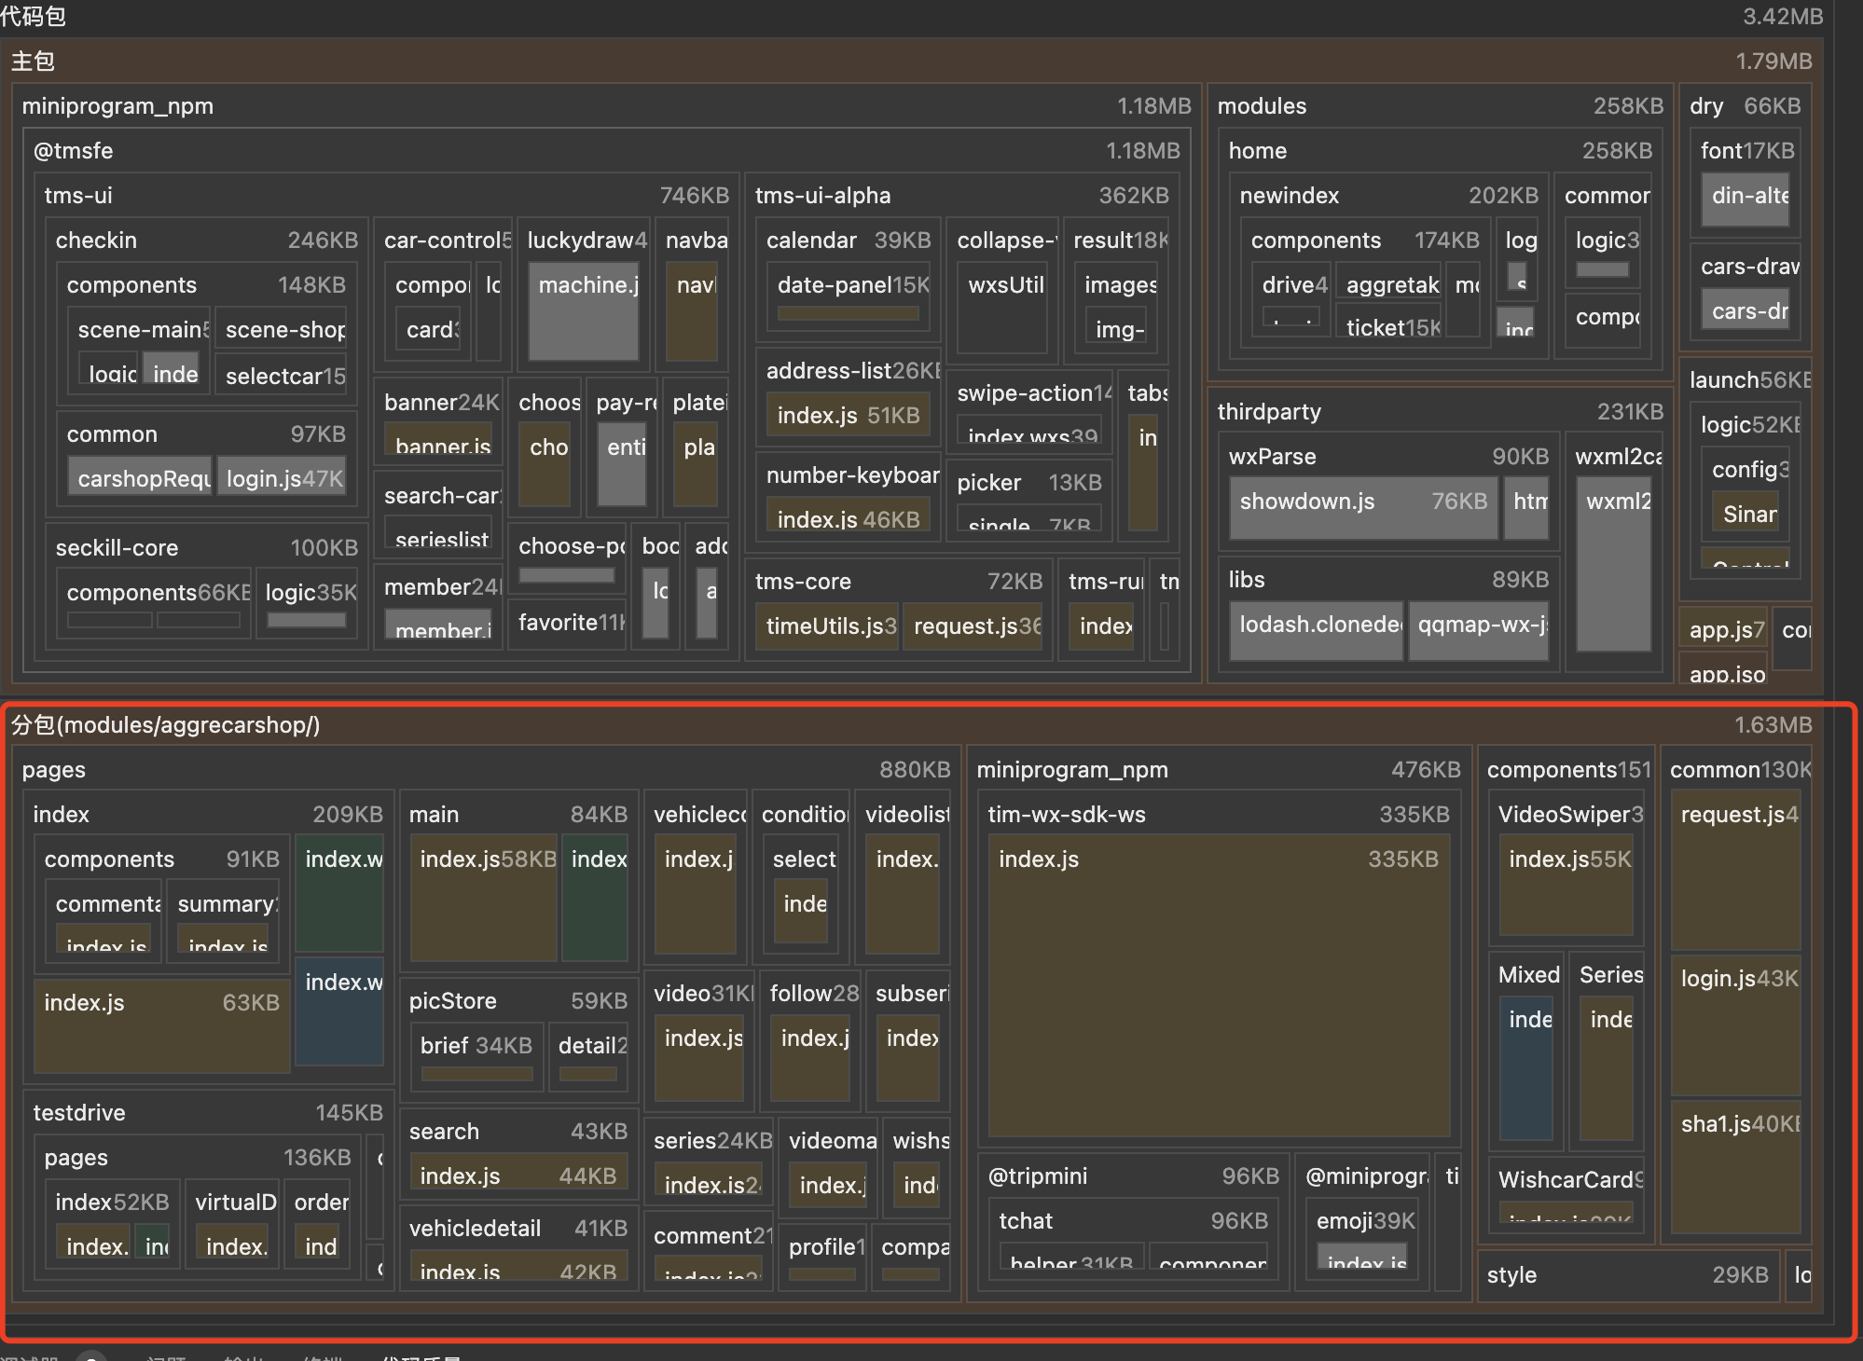Click the lodash.clonedeep block in libs
1863x1361 pixels.
(x=1316, y=631)
